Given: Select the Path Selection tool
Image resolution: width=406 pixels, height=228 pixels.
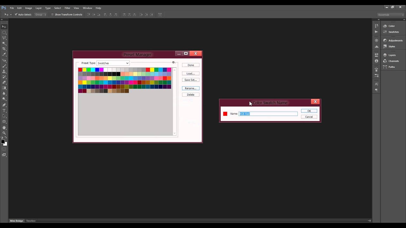Looking at the screenshot, I should coord(4,116).
